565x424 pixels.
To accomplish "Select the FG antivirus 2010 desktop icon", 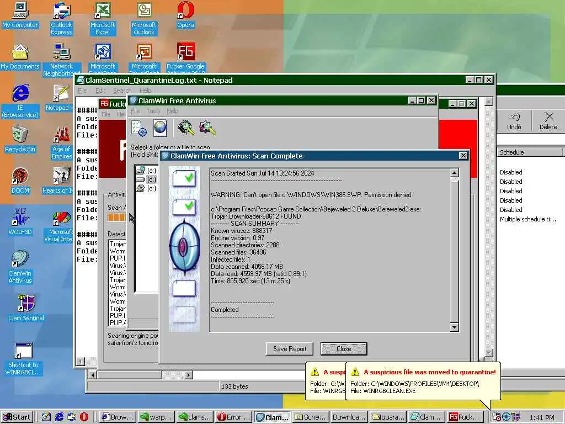I will (185, 57).
